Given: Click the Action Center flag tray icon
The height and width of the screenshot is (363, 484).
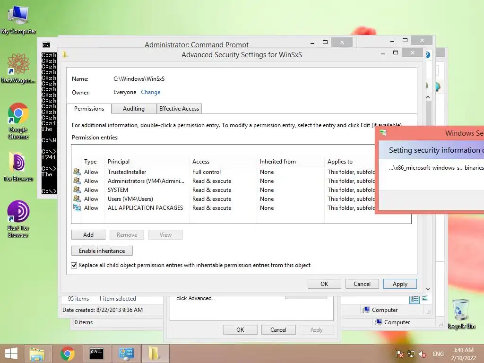Looking at the screenshot, I should point(399,354).
